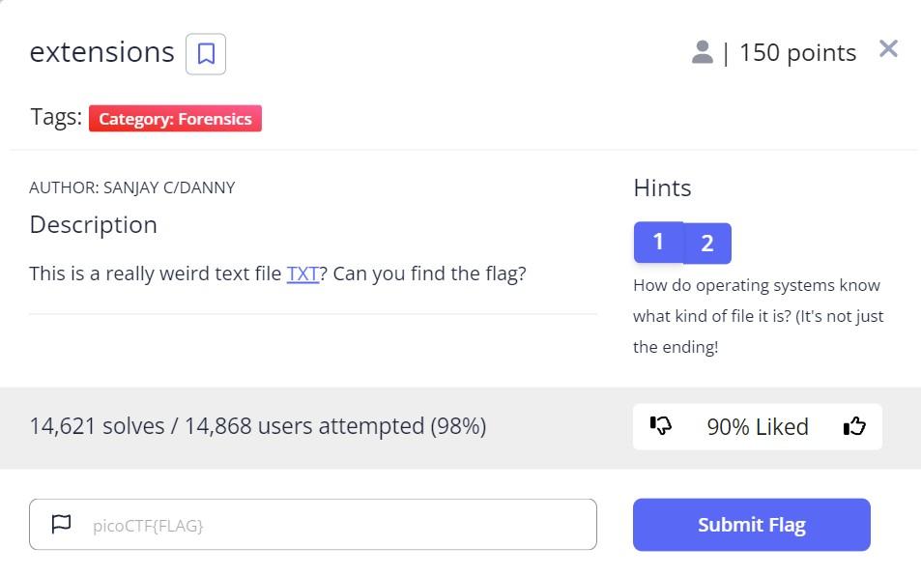Image resolution: width=921 pixels, height=576 pixels.
Task: Click the Description heading
Action: (93, 224)
